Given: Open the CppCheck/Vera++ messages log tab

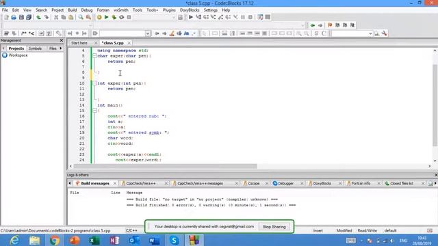Looking at the screenshot, I should click(200, 184).
